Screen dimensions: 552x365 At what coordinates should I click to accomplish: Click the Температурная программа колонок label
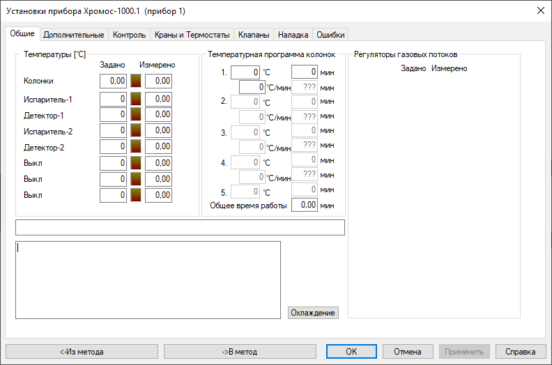(271, 54)
